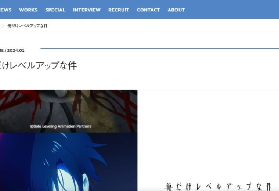Image resolution: width=279 pixels, height=191 pixels.
Task: Click breadcrumb text 俺だけレベルアップな件
Action: click(28, 26)
